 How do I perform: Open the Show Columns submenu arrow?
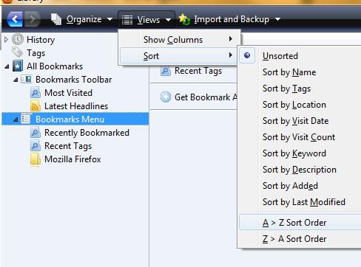coord(231,39)
